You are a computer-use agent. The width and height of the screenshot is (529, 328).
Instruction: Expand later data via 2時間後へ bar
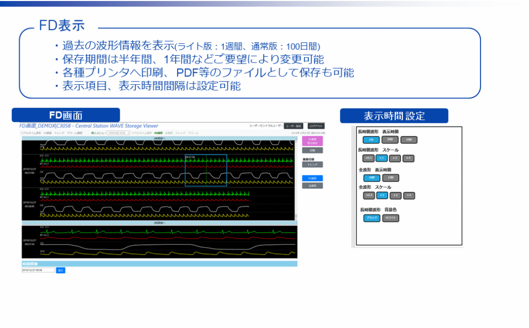point(159,223)
